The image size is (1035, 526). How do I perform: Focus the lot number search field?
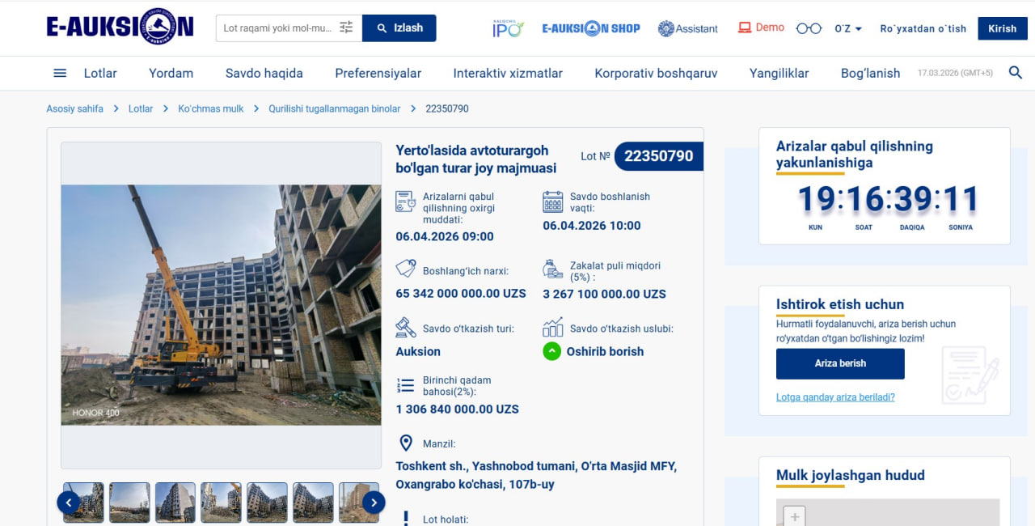(x=277, y=28)
